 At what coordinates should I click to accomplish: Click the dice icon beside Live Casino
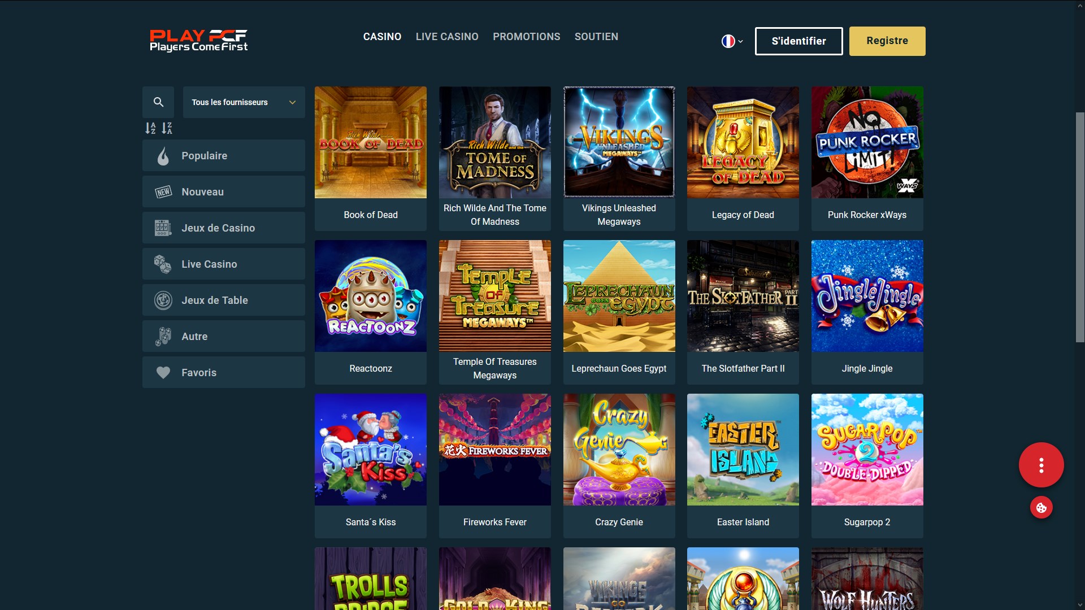[x=163, y=264]
